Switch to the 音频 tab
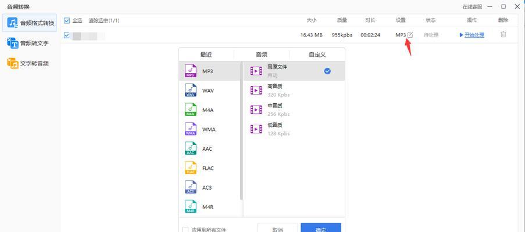The height and width of the screenshot is (232, 525). (x=262, y=55)
